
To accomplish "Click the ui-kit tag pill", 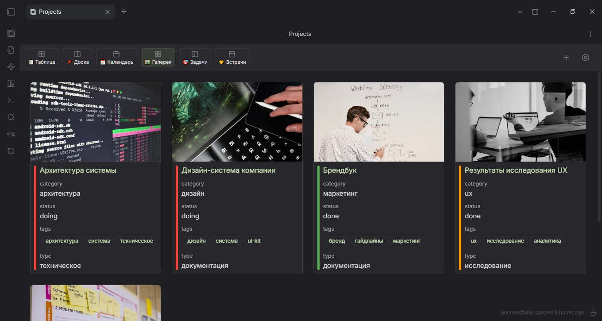I will coord(254,241).
